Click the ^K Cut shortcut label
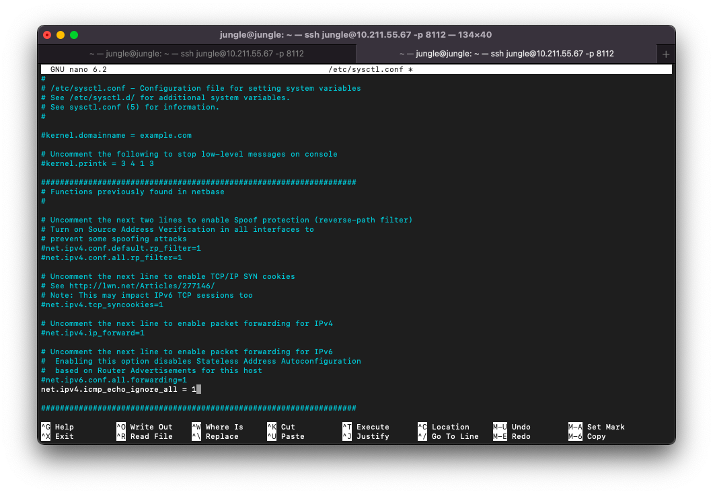 click(x=281, y=427)
